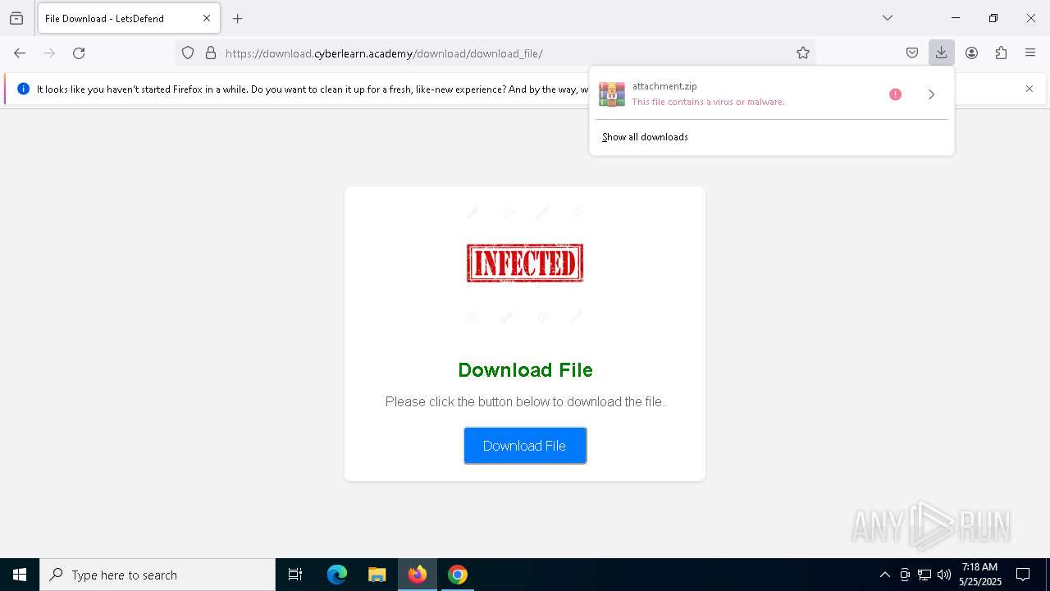This screenshot has width=1050, height=591.
Task: Open Task View on taskbar
Action: click(x=295, y=575)
